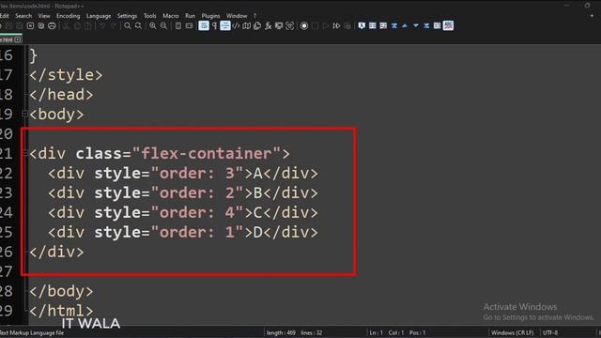Toggle file Monitoring eye icon
601x338 pixels.
tap(289, 25)
